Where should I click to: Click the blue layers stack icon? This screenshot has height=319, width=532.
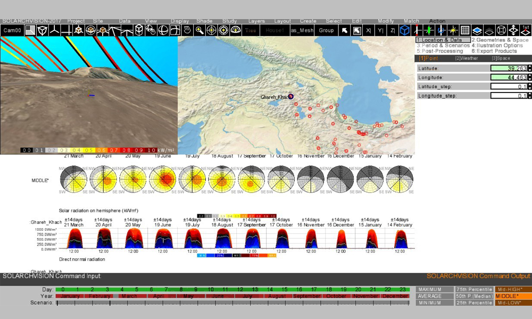click(477, 30)
